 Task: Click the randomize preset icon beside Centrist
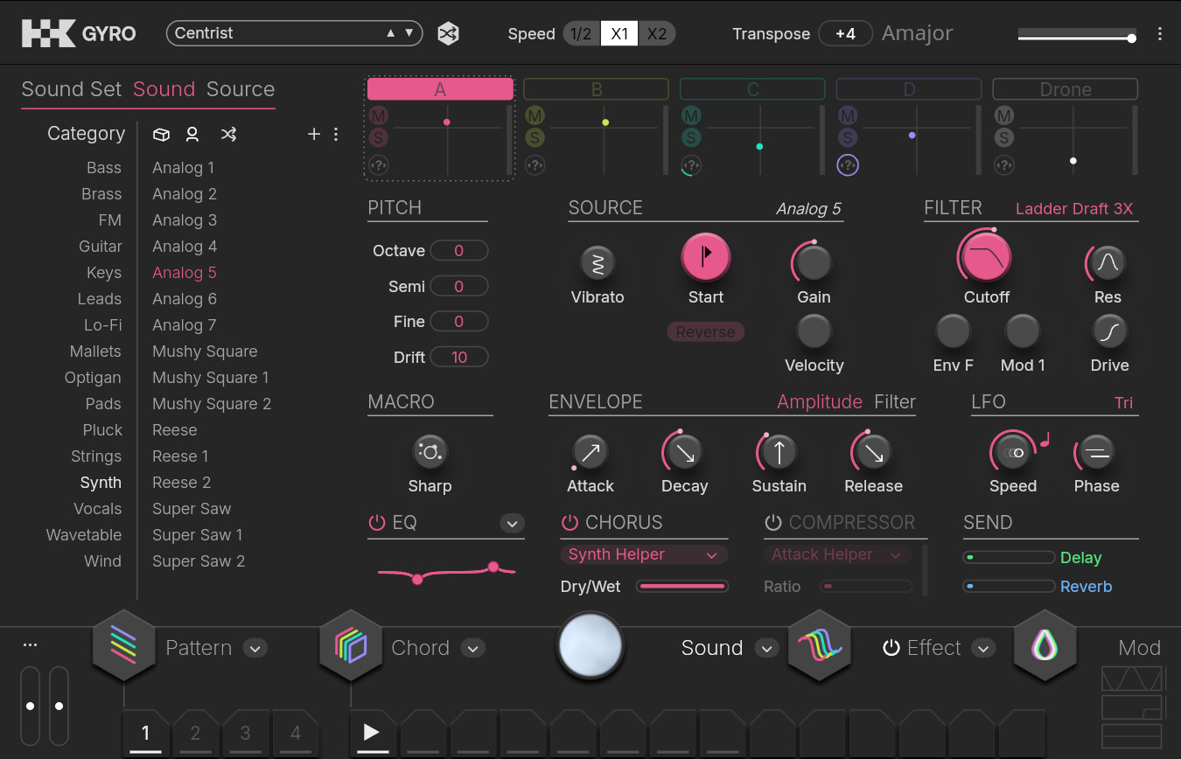pyautogui.click(x=449, y=34)
